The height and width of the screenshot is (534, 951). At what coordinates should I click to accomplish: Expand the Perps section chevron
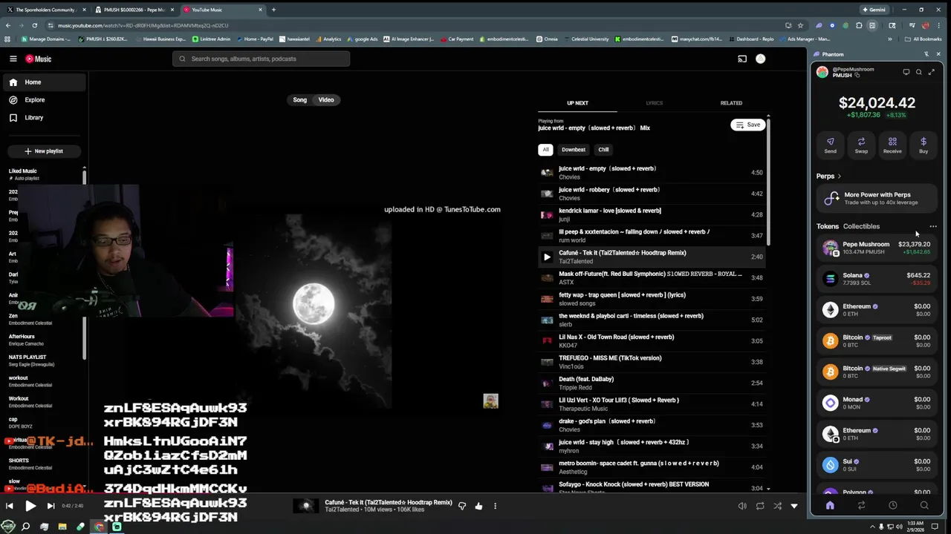click(x=839, y=177)
